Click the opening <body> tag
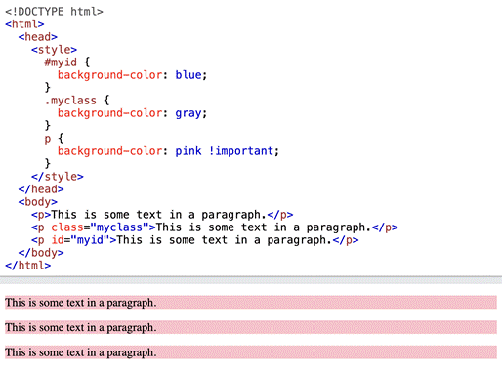Viewport: 502px width, 372px height. [38, 202]
